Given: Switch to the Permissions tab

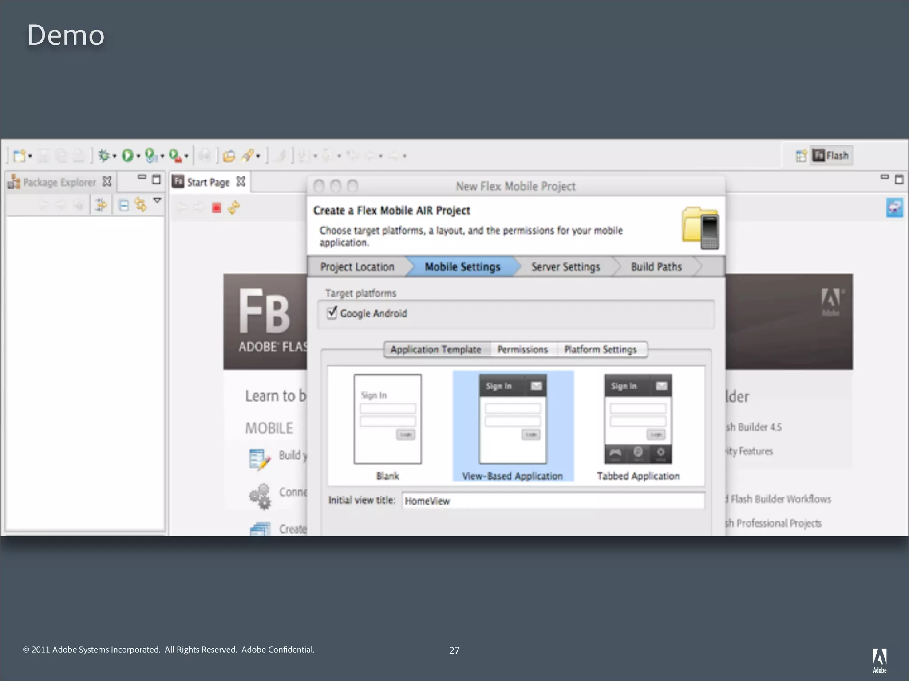Looking at the screenshot, I should (x=523, y=349).
